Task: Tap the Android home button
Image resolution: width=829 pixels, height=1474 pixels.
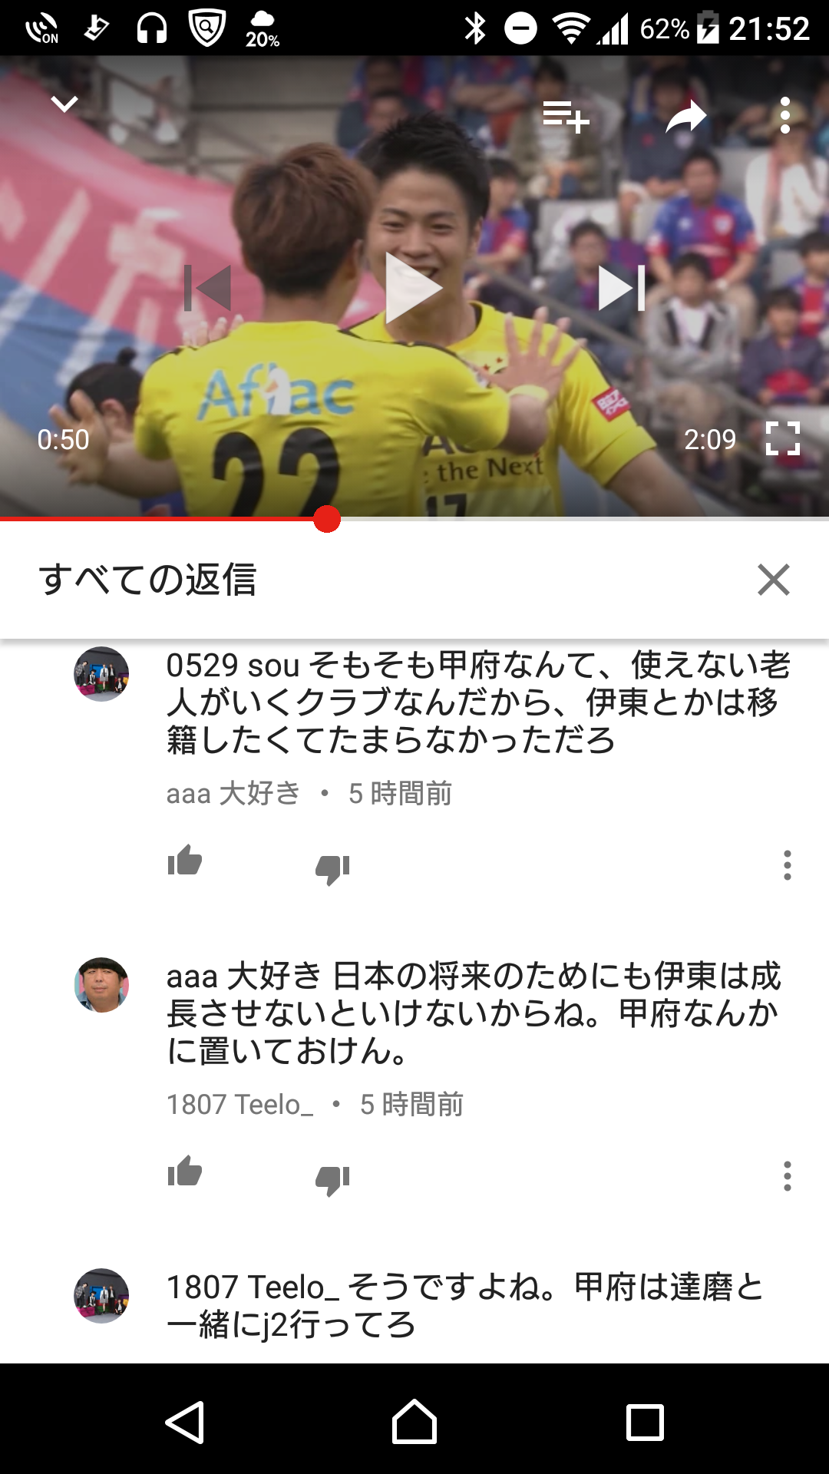Action: pos(414,1422)
